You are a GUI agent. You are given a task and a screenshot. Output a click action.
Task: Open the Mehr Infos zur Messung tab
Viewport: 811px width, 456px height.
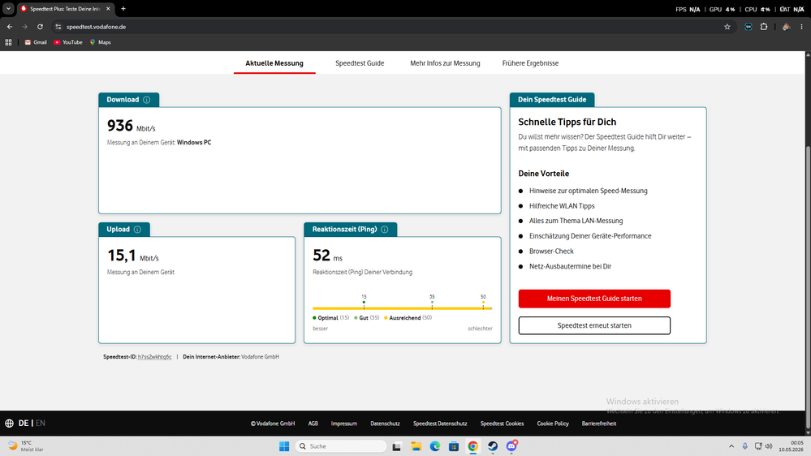(445, 63)
